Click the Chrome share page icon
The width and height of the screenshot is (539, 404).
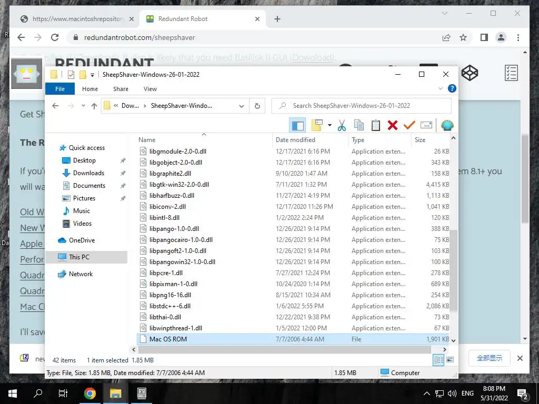[446, 37]
